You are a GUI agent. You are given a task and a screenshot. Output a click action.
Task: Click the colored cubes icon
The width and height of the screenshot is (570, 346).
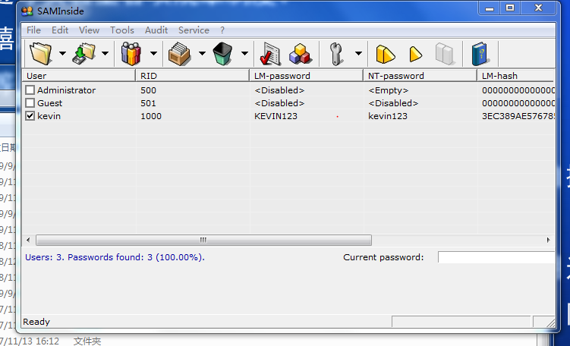coord(300,54)
